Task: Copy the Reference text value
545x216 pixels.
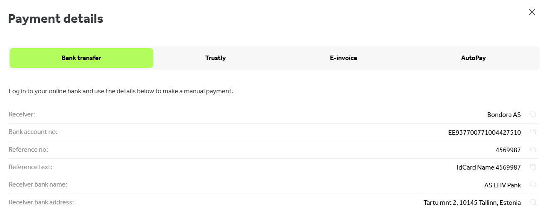Action: pyautogui.click(x=533, y=167)
